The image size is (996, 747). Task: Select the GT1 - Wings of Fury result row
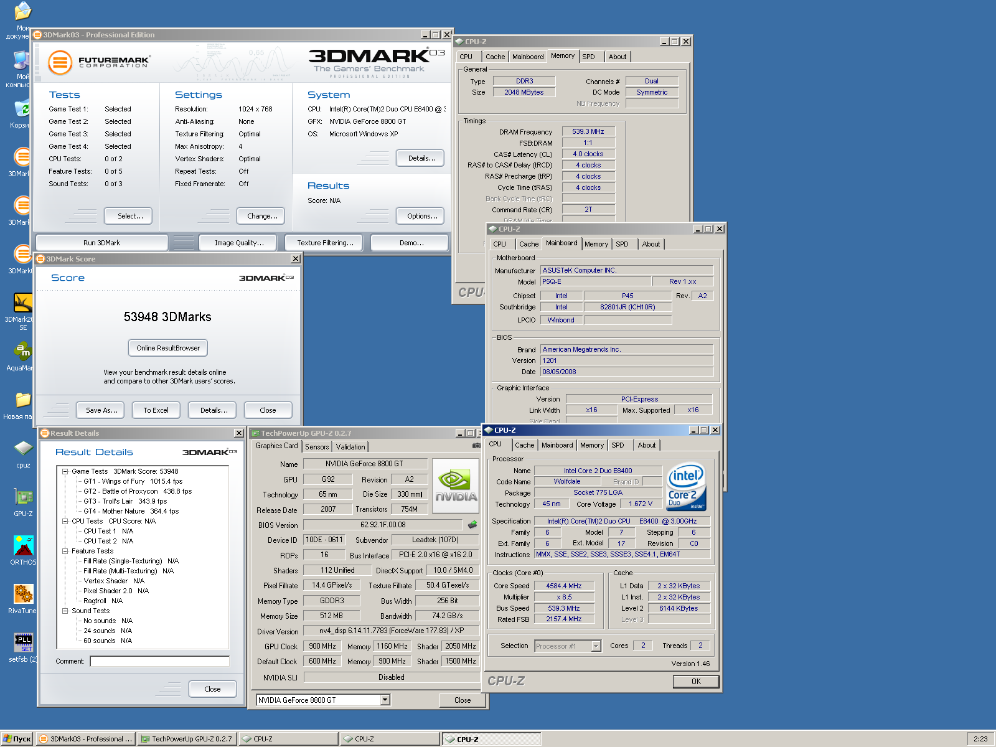(x=133, y=481)
